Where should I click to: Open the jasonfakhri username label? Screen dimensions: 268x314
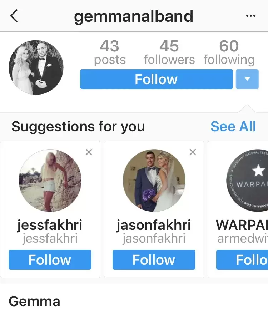click(154, 225)
